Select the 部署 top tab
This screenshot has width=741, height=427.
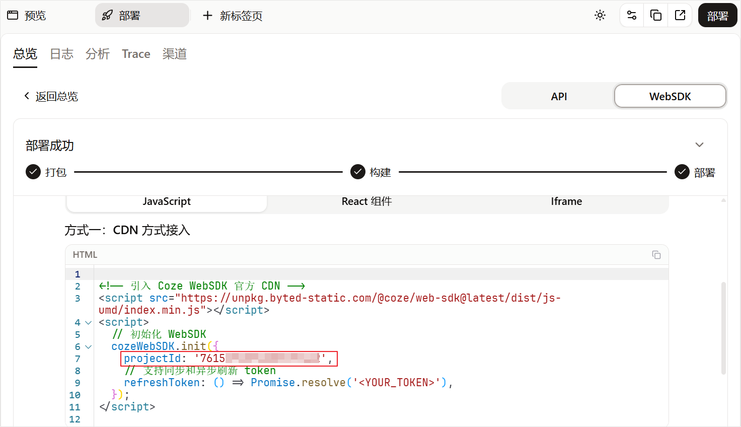142,16
